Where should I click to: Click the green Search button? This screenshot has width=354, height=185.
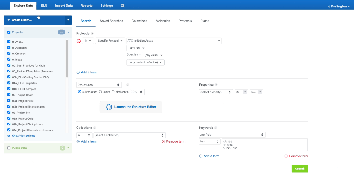coord(299,169)
